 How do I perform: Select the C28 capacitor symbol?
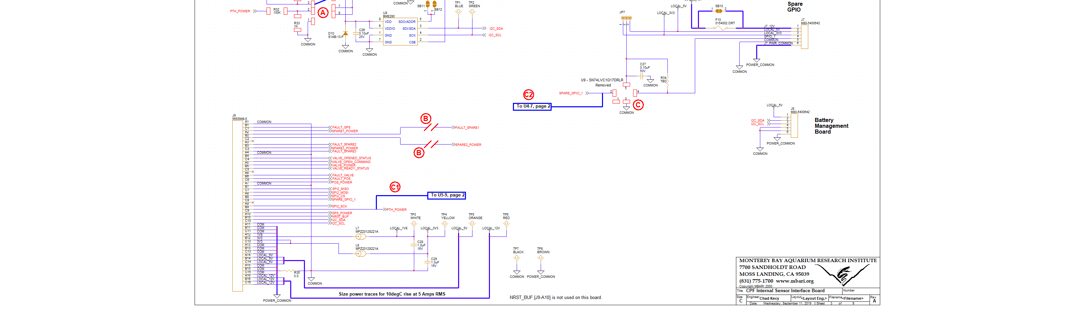pyautogui.click(x=414, y=245)
